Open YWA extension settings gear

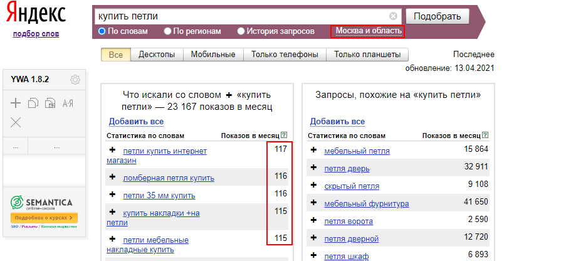(75, 80)
